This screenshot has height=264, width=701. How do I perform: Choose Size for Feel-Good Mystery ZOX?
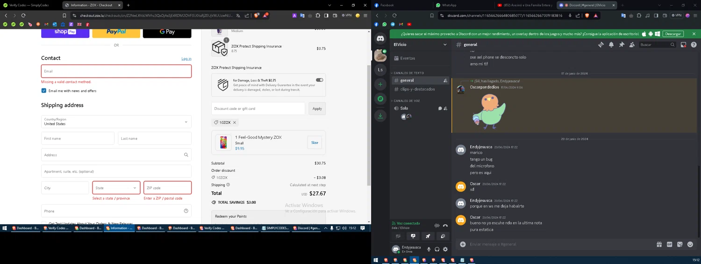315,143
